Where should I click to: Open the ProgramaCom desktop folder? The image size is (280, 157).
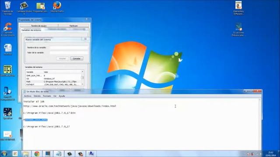coord(41,7)
